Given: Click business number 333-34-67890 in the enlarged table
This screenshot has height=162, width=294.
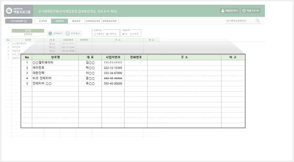Looking at the screenshot, I should point(113,73).
